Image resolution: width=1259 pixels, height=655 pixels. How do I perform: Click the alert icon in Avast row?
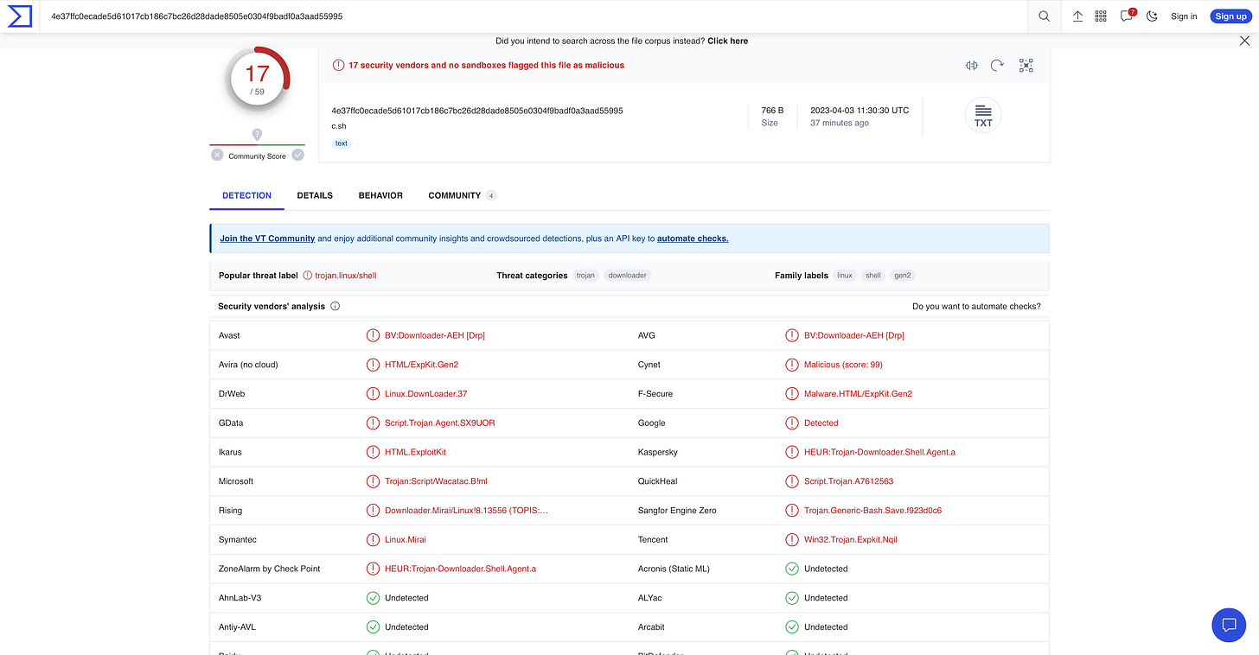click(373, 335)
